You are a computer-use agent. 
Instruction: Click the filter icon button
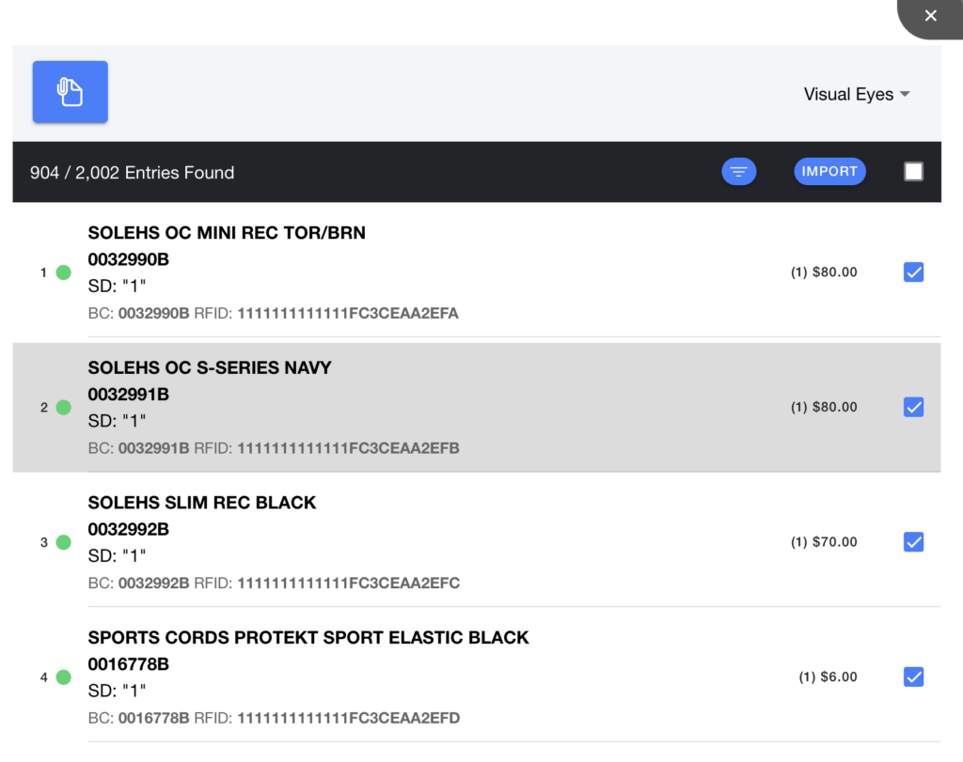tap(739, 172)
